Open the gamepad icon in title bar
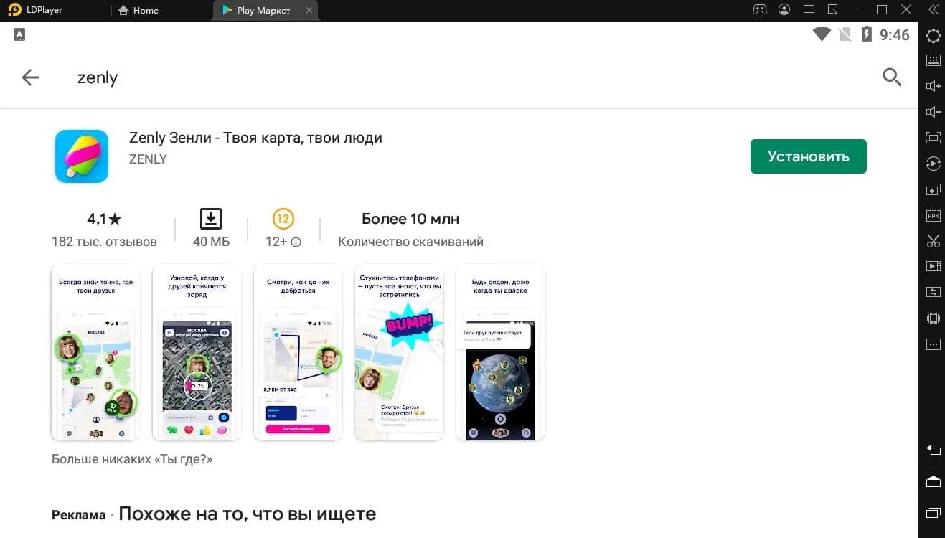 pyautogui.click(x=759, y=10)
